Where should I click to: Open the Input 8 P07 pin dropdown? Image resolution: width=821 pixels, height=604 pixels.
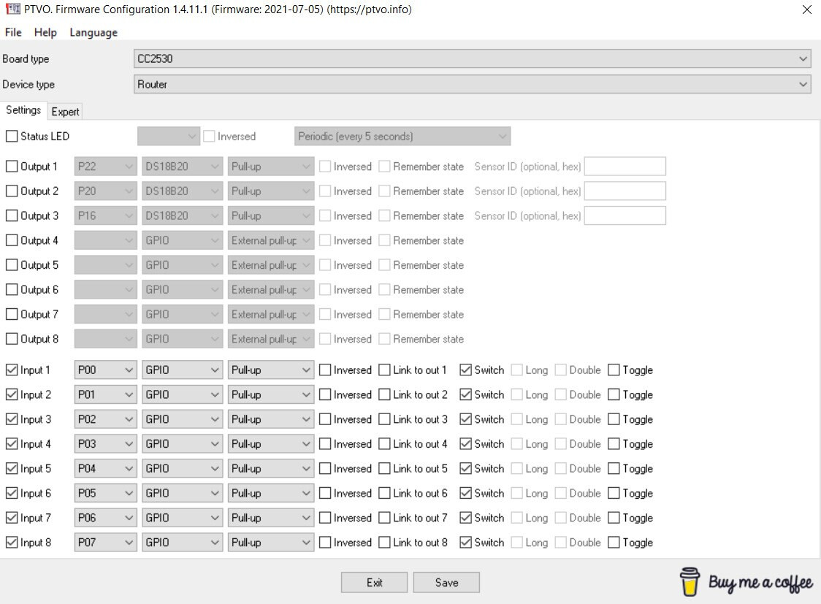pos(105,542)
